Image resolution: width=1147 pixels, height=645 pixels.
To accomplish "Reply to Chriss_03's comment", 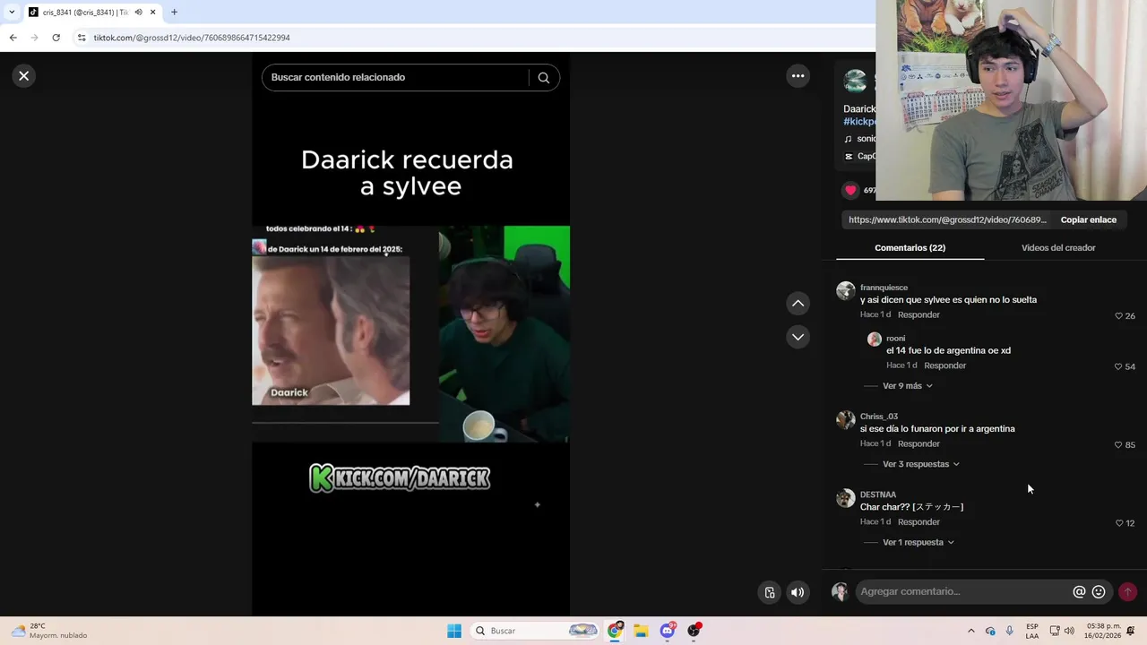I will [x=918, y=443].
